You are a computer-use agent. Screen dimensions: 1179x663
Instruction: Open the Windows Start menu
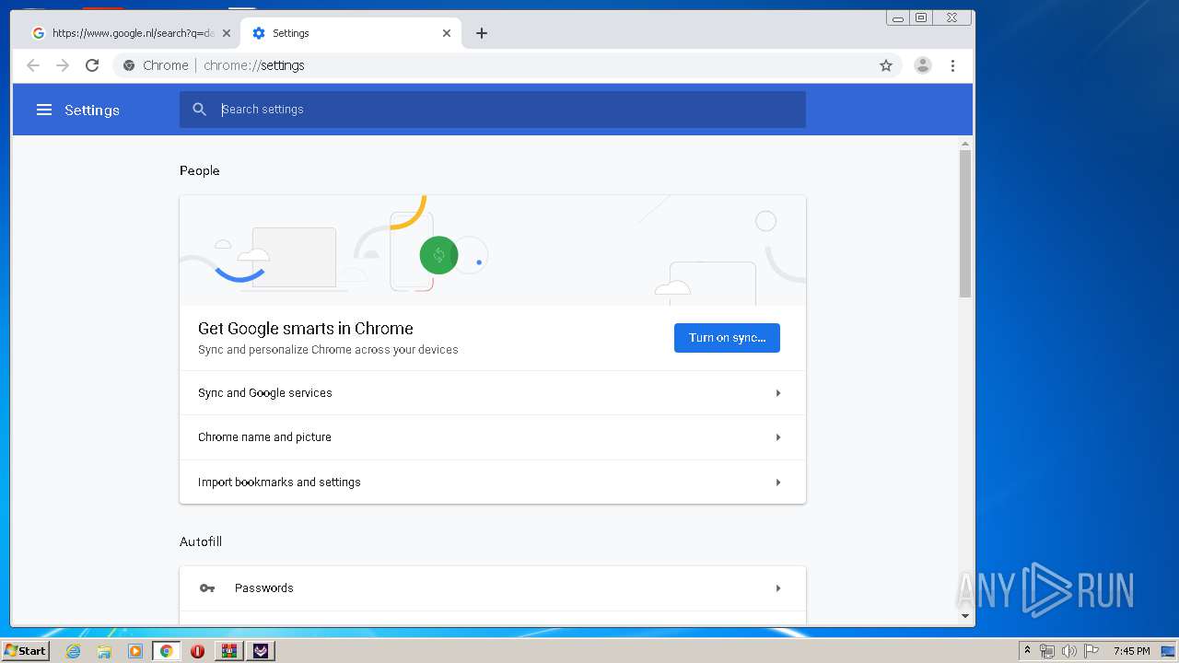25,651
